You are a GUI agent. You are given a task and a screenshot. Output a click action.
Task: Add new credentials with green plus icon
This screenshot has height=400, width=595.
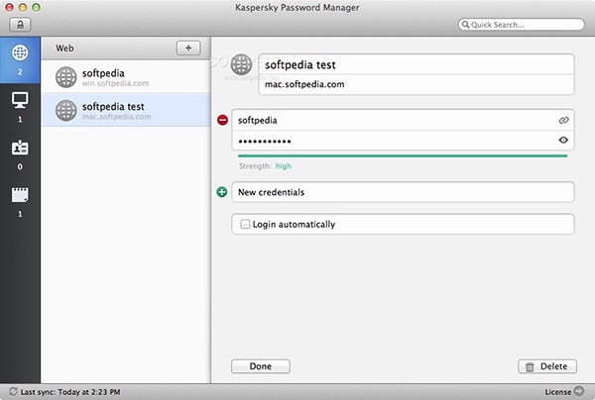coord(222,192)
